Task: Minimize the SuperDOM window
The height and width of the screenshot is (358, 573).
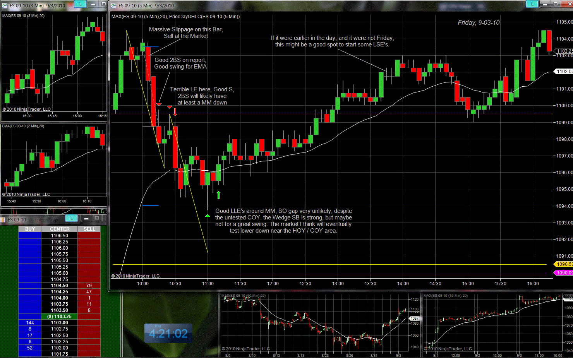Action: pyautogui.click(x=86, y=218)
